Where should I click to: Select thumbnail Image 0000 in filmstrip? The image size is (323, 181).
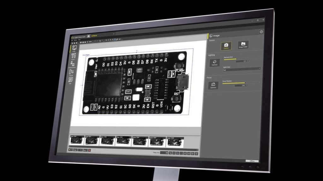pyautogui.click(x=77, y=140)
